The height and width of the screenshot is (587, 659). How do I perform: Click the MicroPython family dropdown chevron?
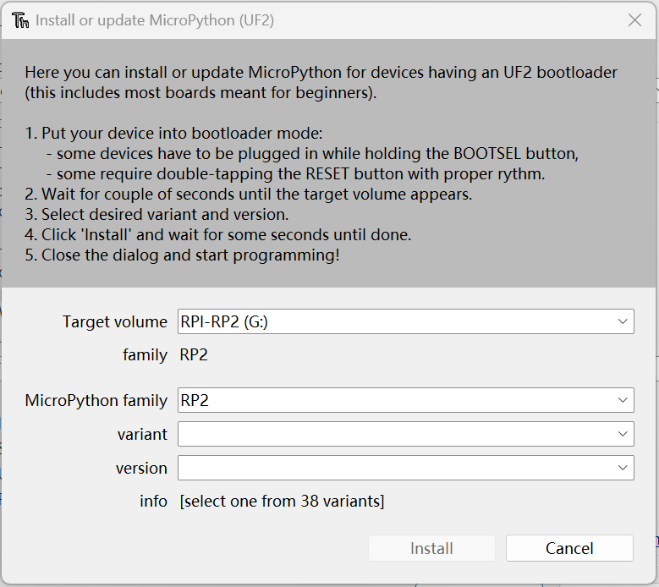(623, 400)
